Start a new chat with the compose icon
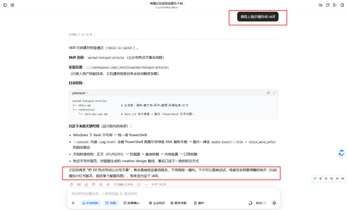The image size is (348, 210). tap(13, 5)
